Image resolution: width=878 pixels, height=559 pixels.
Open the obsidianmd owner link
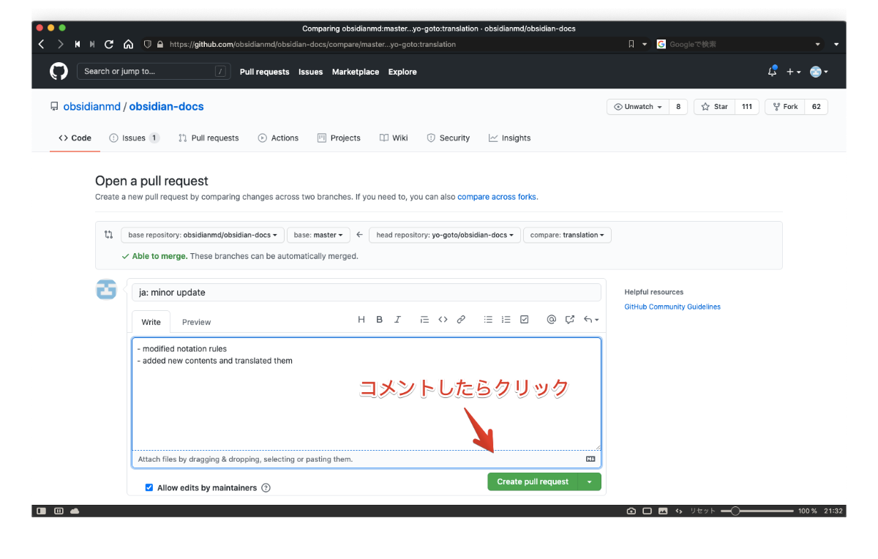click(x=91, y=107)
